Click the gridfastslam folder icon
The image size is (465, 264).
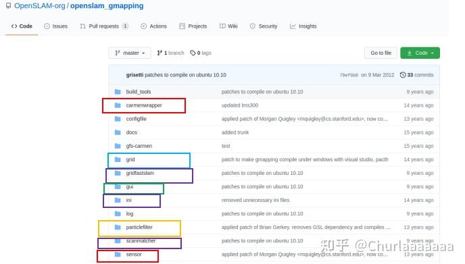(118, 173)
